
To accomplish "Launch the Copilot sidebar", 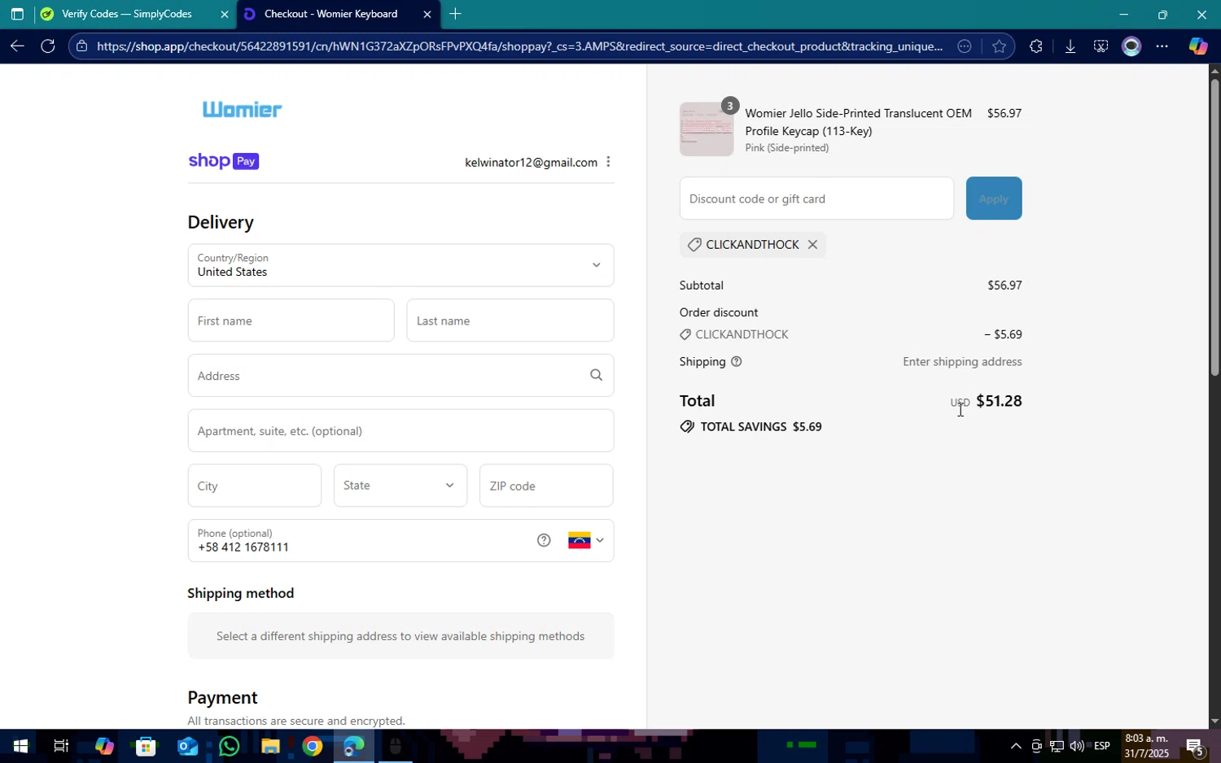I will 1197,46.
